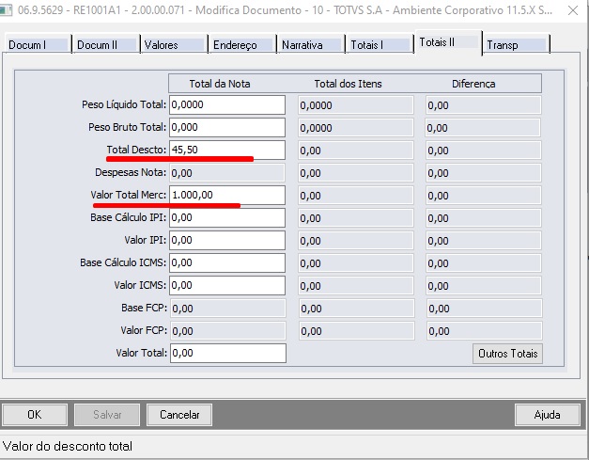Open help with the Ajuda button

point(547,415)
